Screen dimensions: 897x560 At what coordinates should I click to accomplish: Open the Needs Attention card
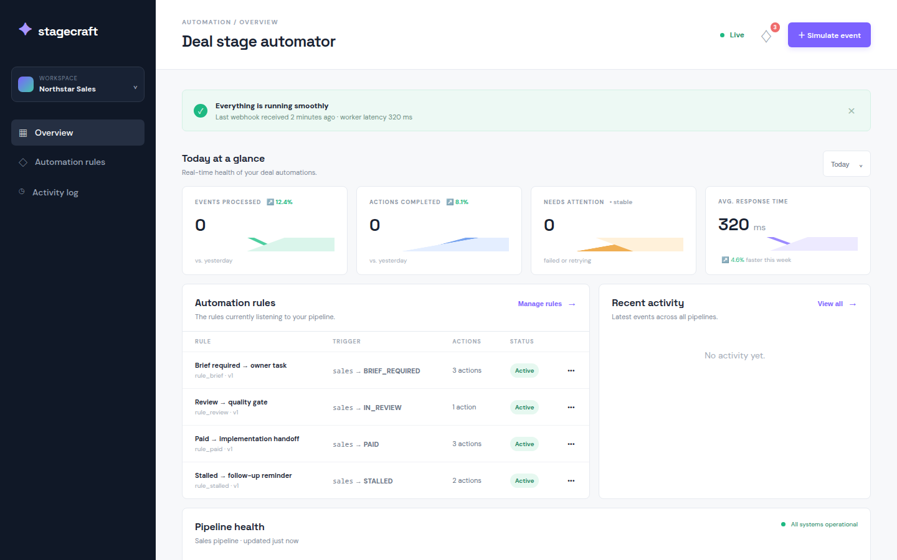point(614,230)
